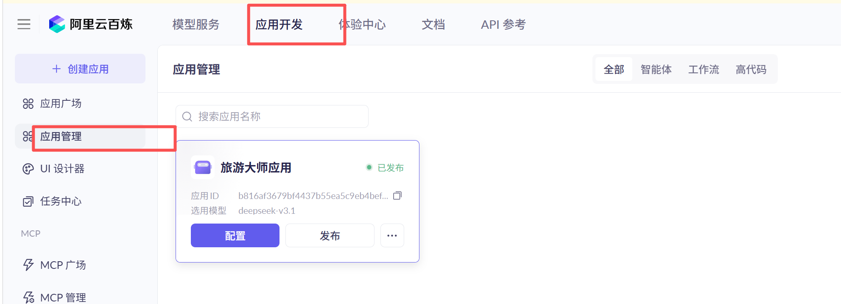This screenshot has height=304, width=841.
Task: Open the three-dots more options menu
Action: [x=392, y=235]
